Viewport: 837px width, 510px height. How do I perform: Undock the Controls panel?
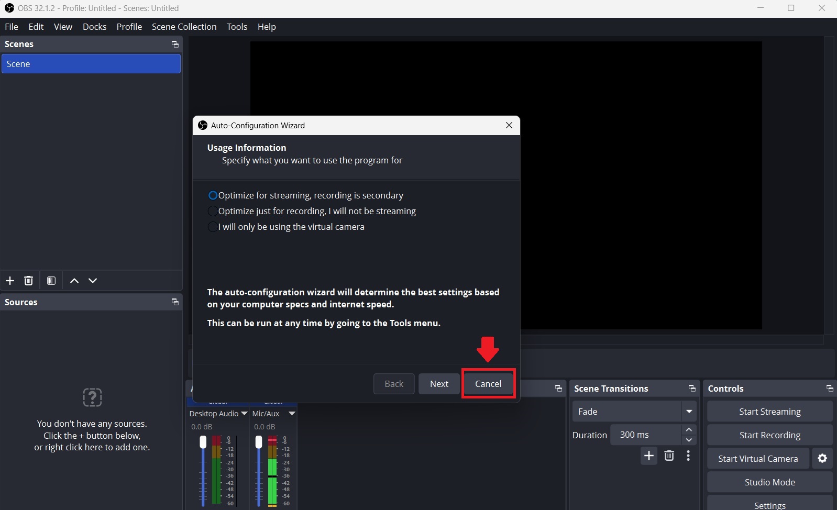click(830, 389)
